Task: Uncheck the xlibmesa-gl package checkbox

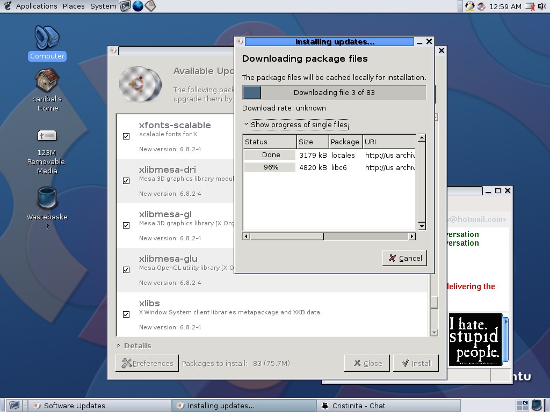Action: click(x=126, y=225)
